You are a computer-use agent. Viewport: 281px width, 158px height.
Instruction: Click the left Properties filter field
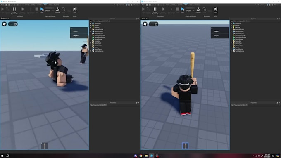coord(115,105)
